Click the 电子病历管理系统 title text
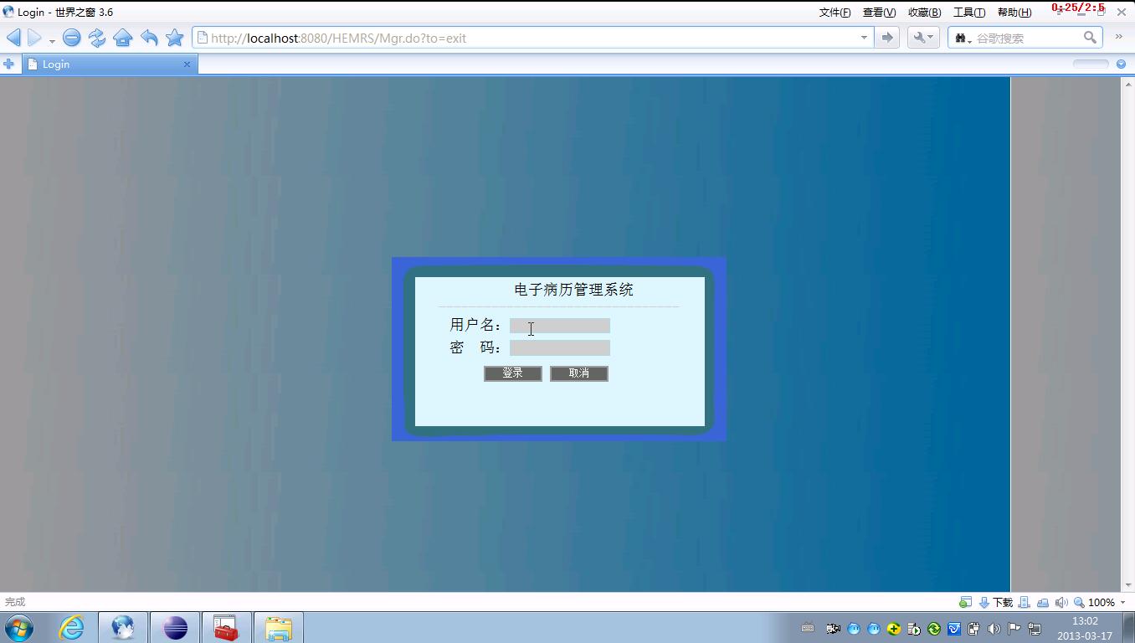This screenshot has width=1135, height=643. point(573,290)
